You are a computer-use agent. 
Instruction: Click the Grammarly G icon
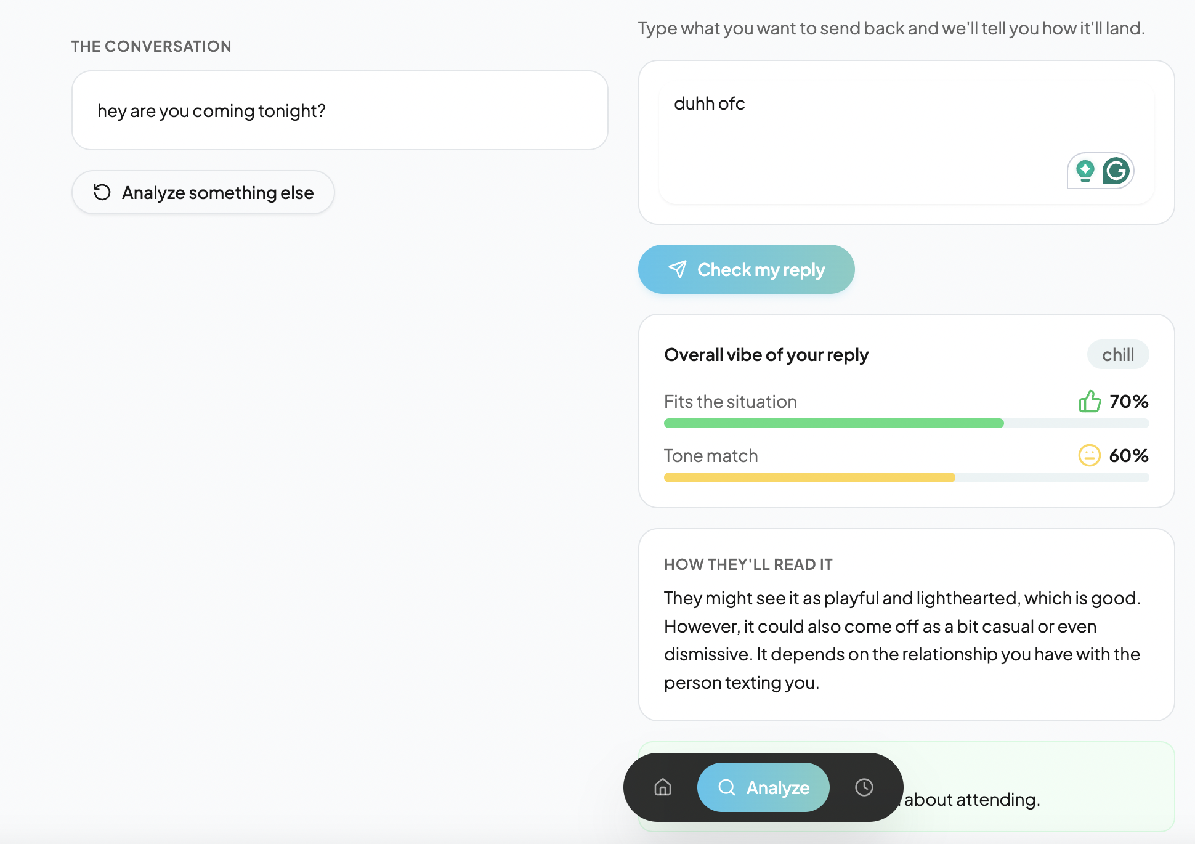(1116, 171)
